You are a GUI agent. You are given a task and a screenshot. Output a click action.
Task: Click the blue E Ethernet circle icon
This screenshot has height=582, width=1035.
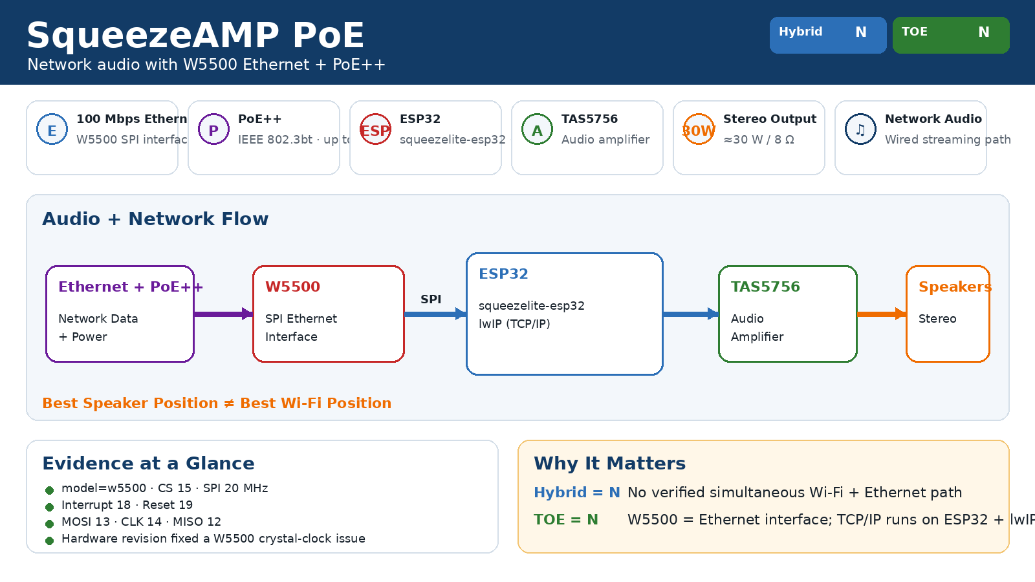click(52, 129)
